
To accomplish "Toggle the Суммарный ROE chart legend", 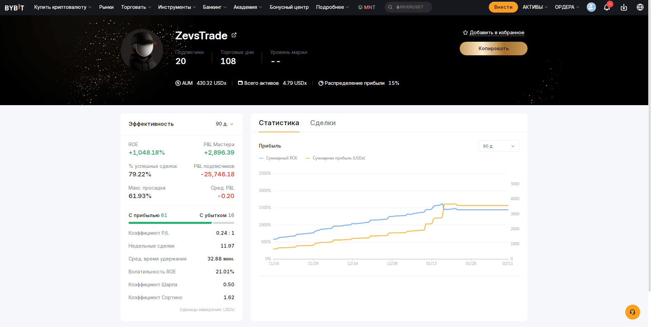I will 278,158.
